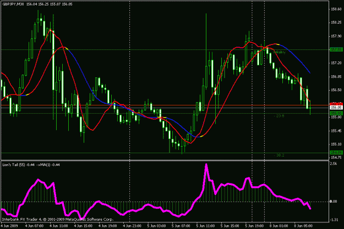The height and width of the screenshot is (229, 344).
Task: Select the green 157.55 level price tag
Action: pos(336,49)
